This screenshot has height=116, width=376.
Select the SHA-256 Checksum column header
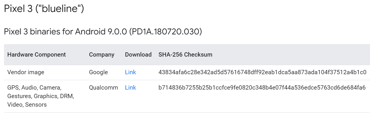[185, 55]
